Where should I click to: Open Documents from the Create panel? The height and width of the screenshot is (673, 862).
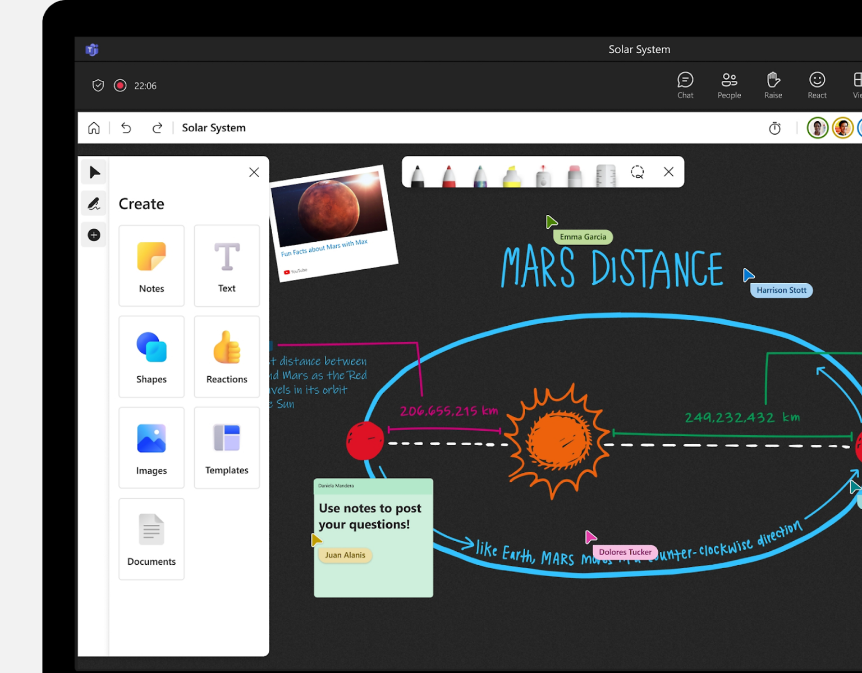[151, 539]
